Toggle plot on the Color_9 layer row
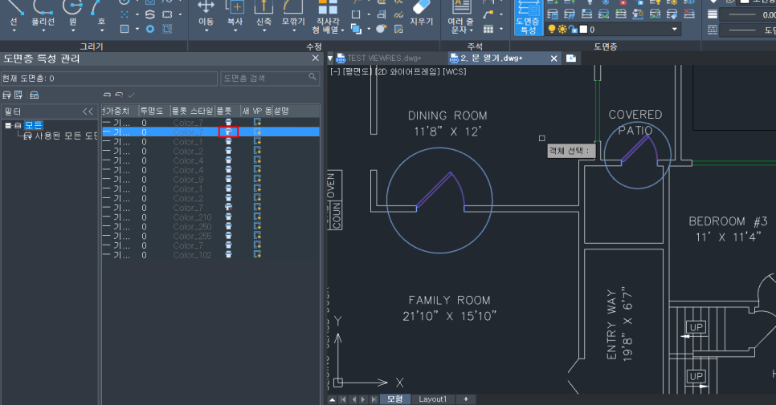The image size is (776, 405). [229, 180]
